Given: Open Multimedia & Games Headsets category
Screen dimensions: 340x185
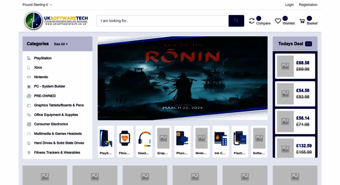Looking at the screenshot, I should pos(58,133).
